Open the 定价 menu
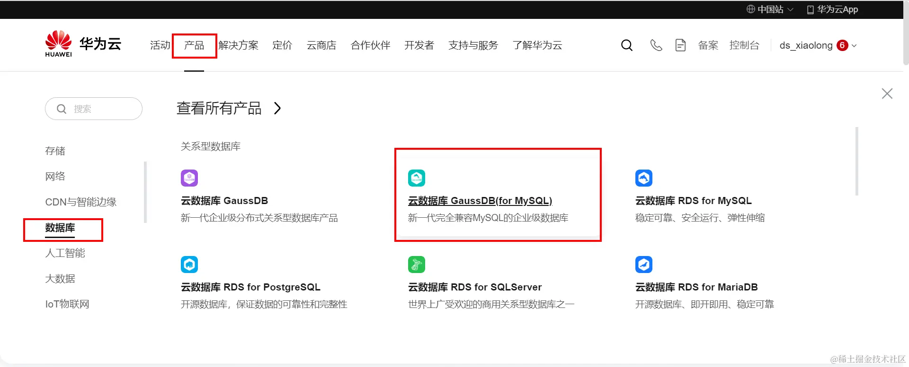Screen dimensions: 909x367 pyautogui.click(x=283, y=45)
